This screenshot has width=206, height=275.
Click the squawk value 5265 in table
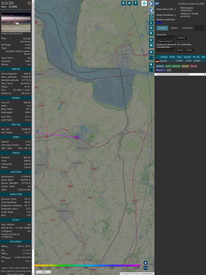[x=189, y=61]
